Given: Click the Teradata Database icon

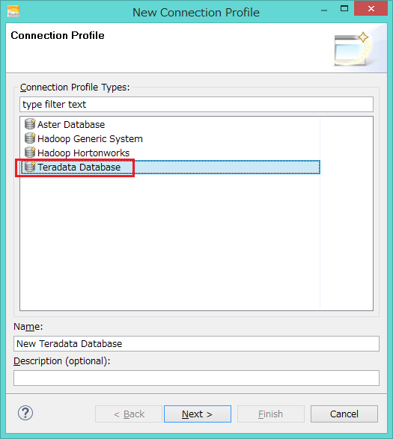Looking at the screenshot, I should click(30, 167).
